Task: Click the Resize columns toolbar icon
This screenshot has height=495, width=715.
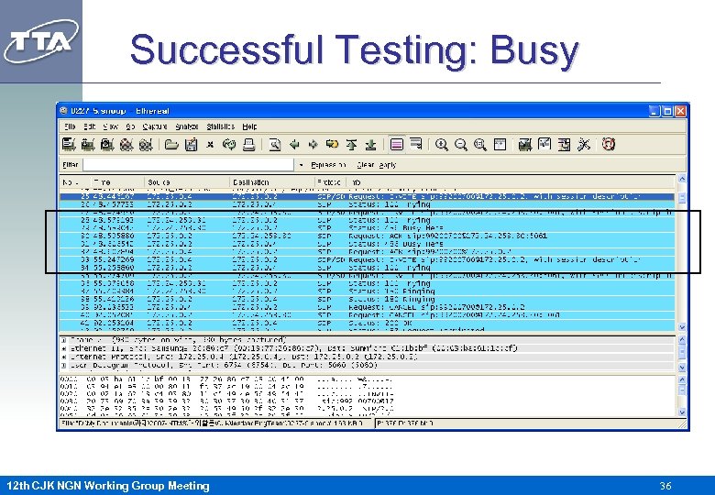Action: pos(500,145)
